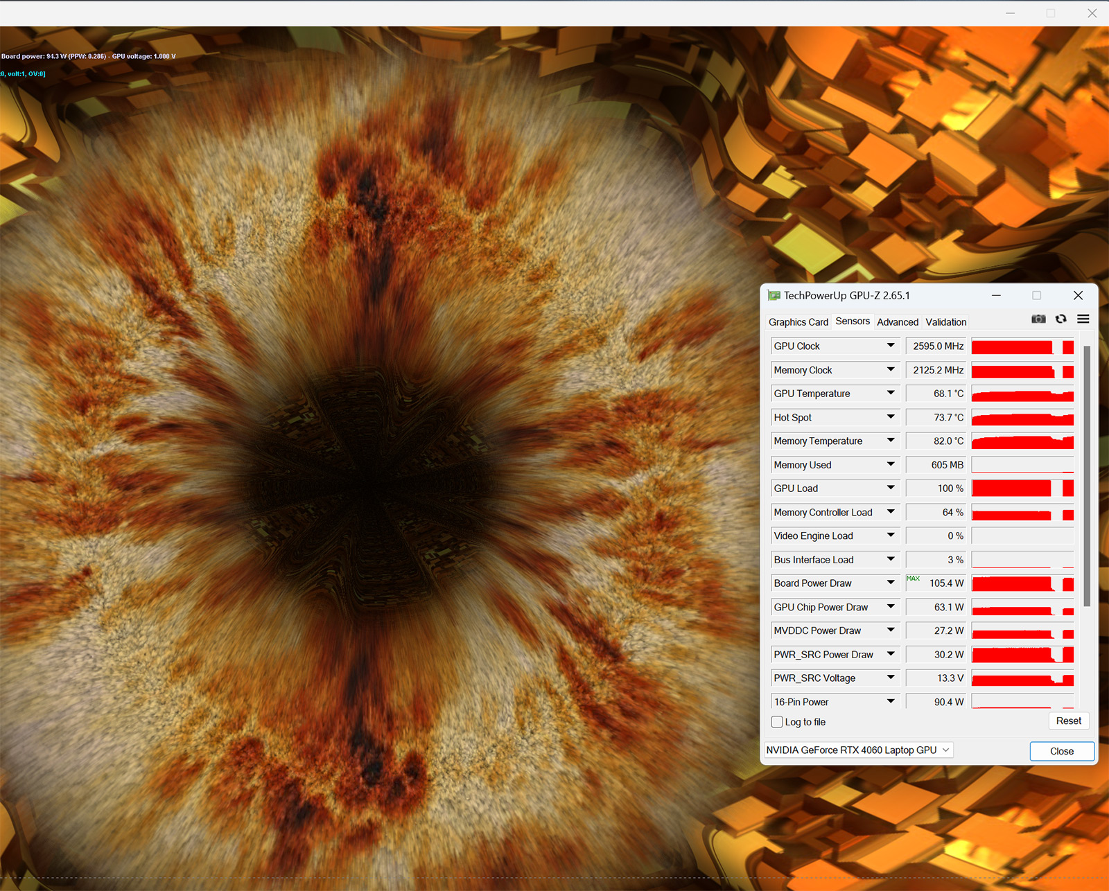This screenshot has width=1109, height=891.
Task: Click the 105.4 W Board Power value
Action: [x=936, y=583]
